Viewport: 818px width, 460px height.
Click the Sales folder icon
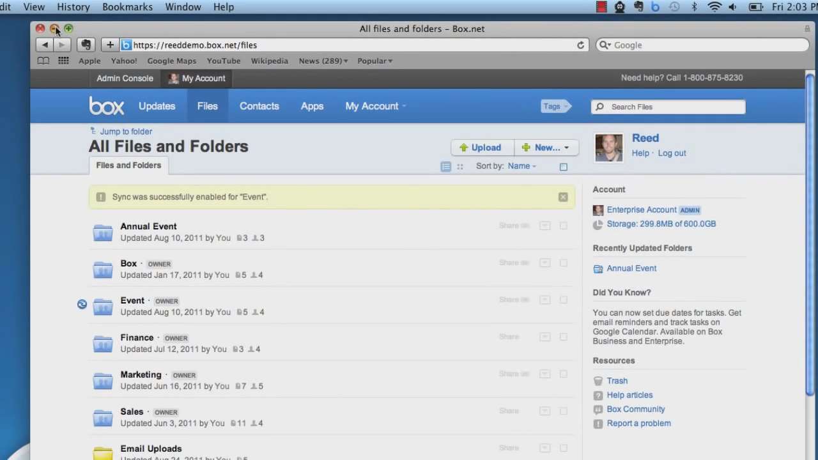coord(102,418)
